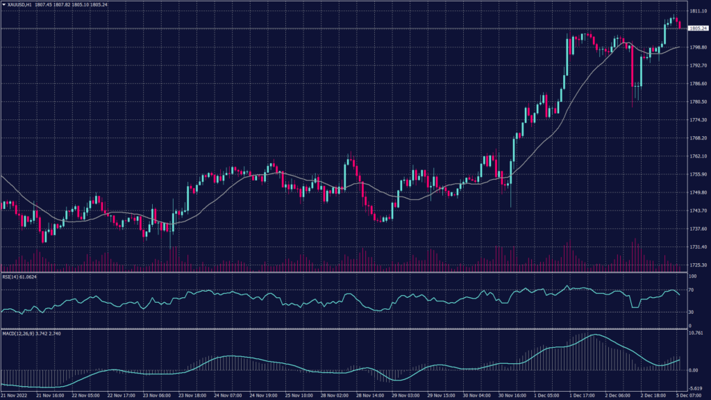Click the current price tag 1805.24
The image size is (711, 400).
click(697, 28)
